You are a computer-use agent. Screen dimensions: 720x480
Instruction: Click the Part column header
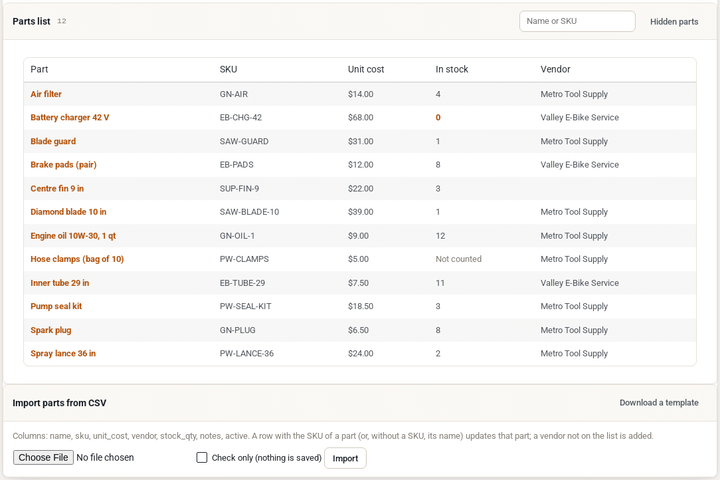(x=39, y=69)
